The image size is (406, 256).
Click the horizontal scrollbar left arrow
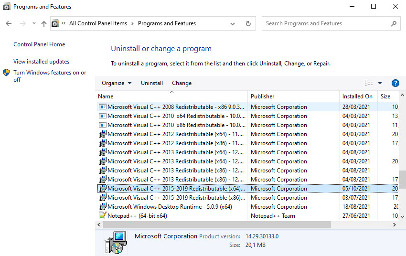(x=99, y=224)
